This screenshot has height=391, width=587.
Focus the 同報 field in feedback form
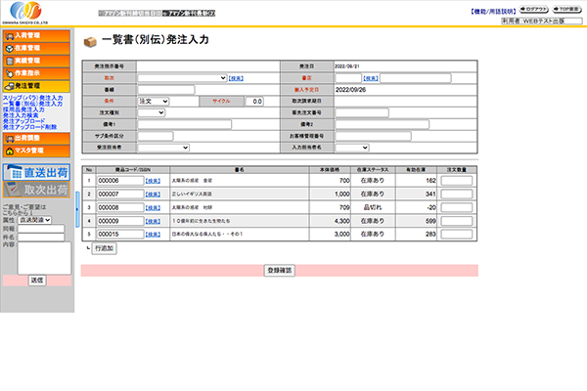click(41, 229)
